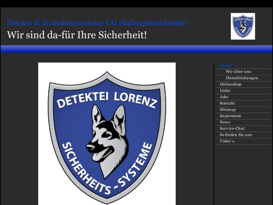Launch the Service-Chat page
This screenshot has height=205, width=273.
tap(232, 128)
